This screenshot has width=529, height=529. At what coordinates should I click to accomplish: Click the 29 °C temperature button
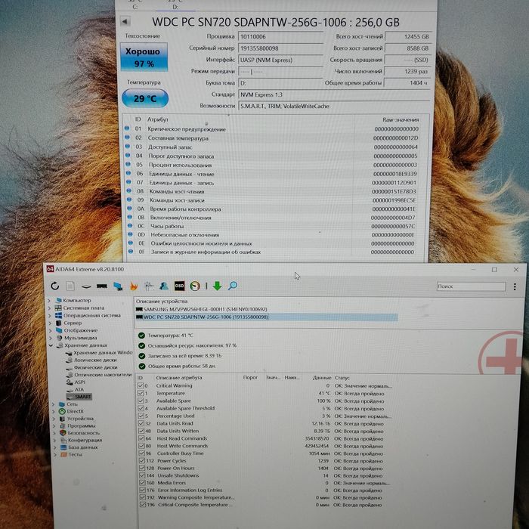click(x=145, y=98)
